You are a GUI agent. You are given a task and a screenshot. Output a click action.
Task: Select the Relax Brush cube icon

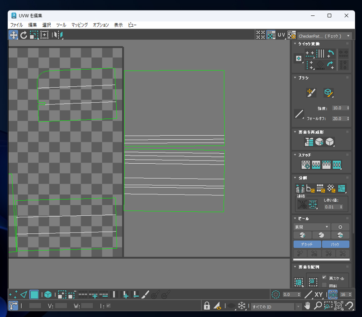328,93
